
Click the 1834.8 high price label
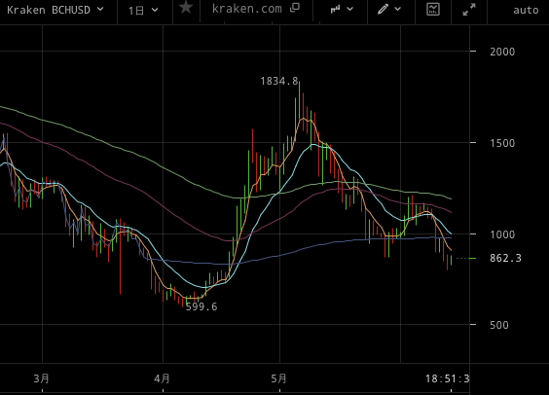pos(279,81)
